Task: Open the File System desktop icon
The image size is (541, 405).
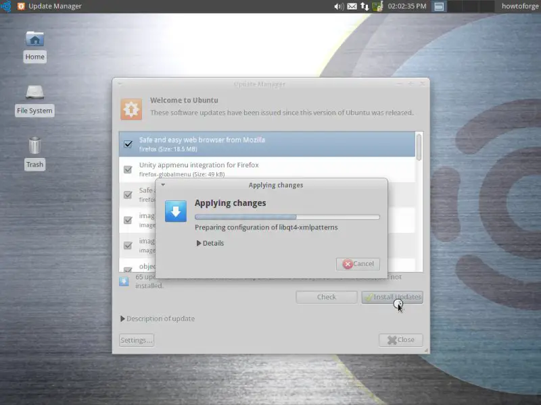Action: pos(34,101)
